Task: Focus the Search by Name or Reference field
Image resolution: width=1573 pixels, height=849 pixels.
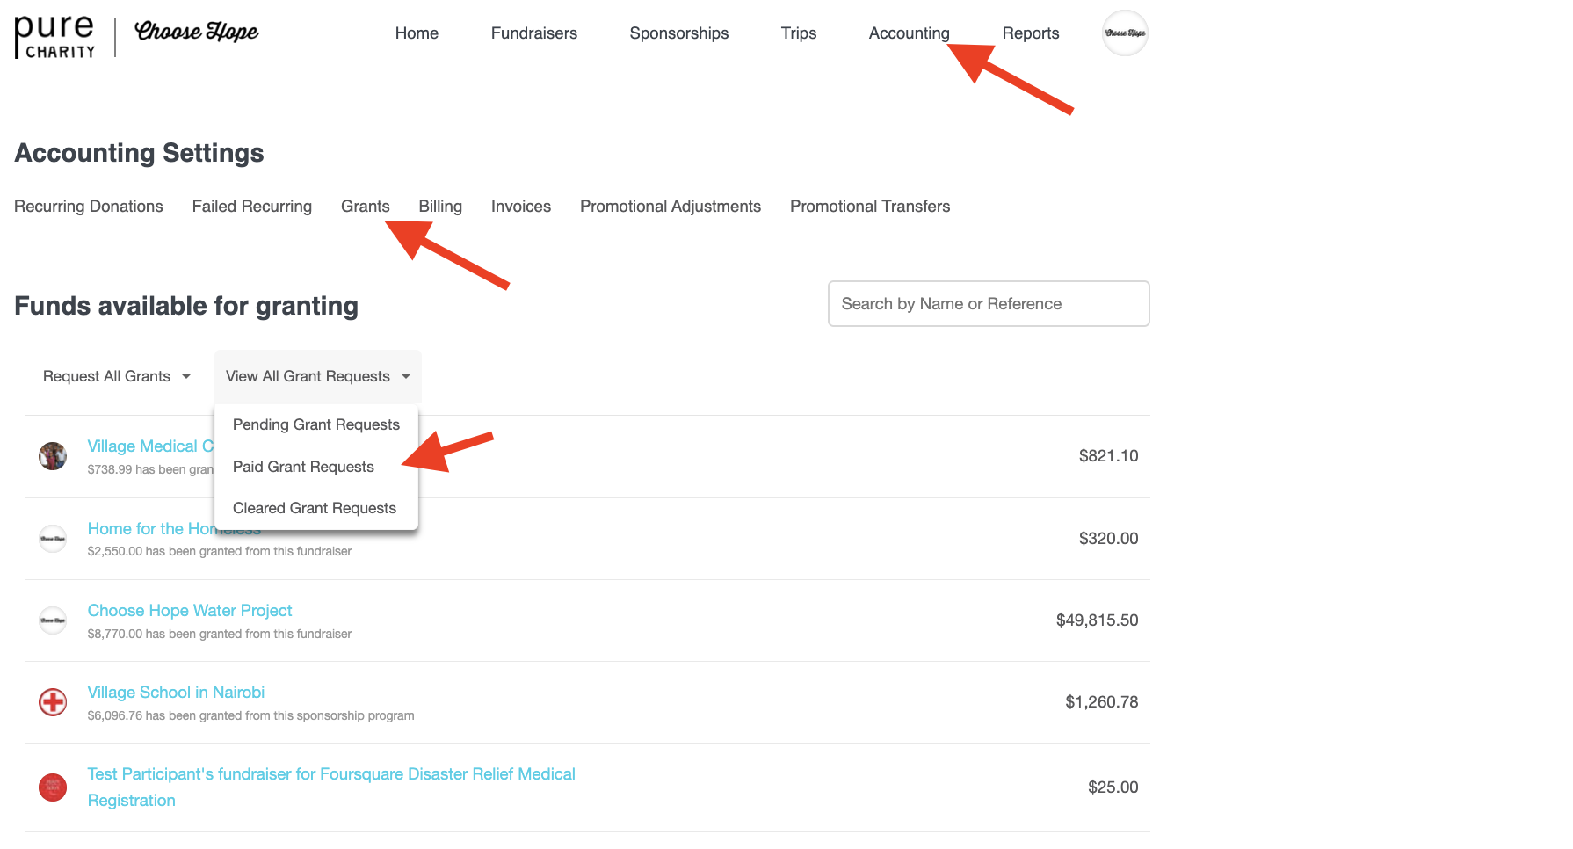Action: click(988, 304)
